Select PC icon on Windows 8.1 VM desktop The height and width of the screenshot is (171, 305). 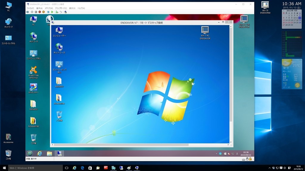coord(33,21)
